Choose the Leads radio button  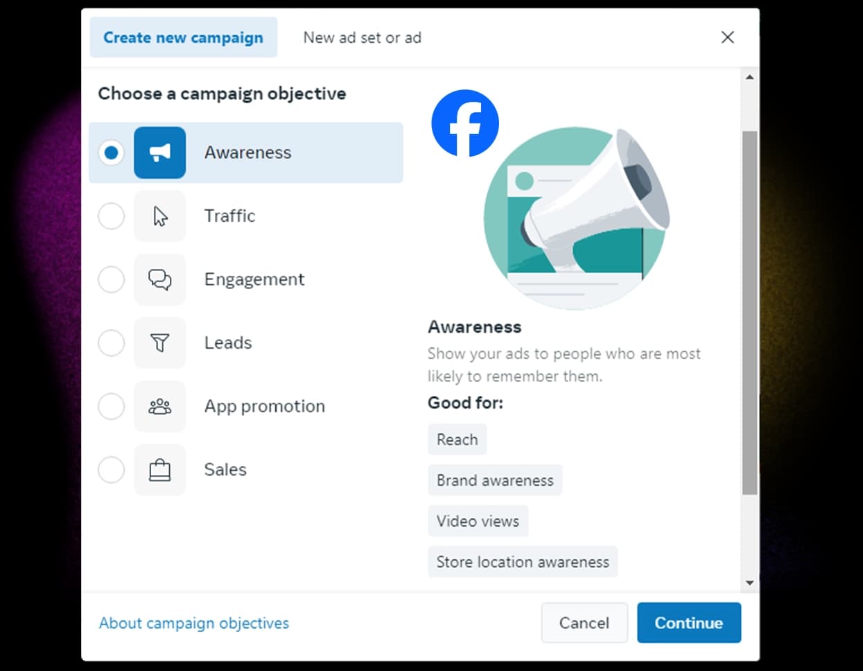coord(111,342)
